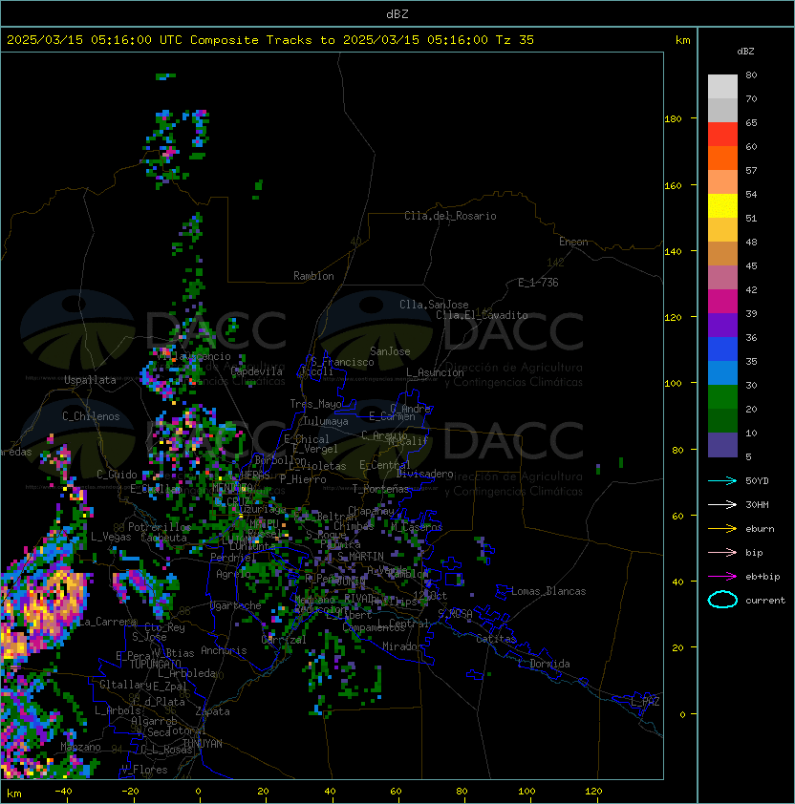Select the light gray 70-80 dBZ swatch
This screenshot has width=795, height=804.
point(722,86)
